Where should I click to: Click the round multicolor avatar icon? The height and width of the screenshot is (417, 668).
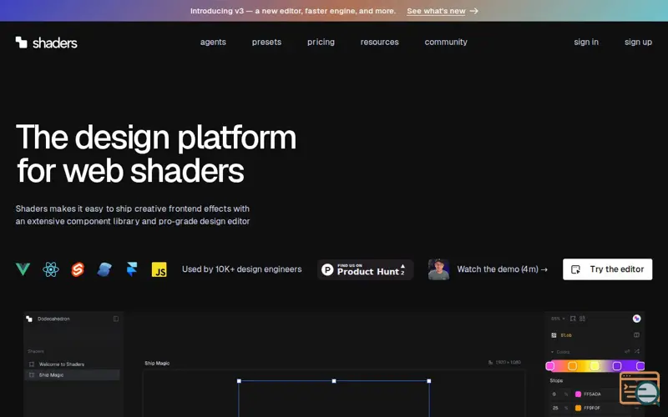coord(636,319)
